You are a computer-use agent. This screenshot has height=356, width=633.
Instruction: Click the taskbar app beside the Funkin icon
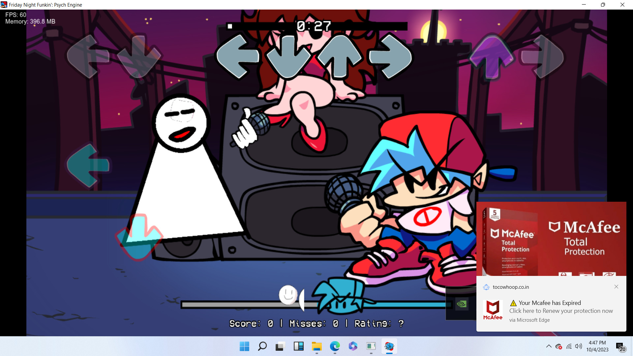coord(371,346)
